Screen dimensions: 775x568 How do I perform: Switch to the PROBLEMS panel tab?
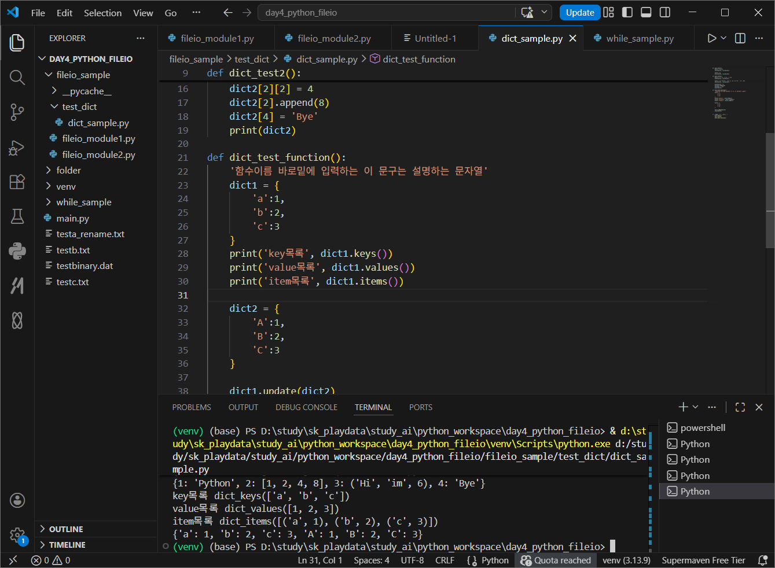(192, 407)
